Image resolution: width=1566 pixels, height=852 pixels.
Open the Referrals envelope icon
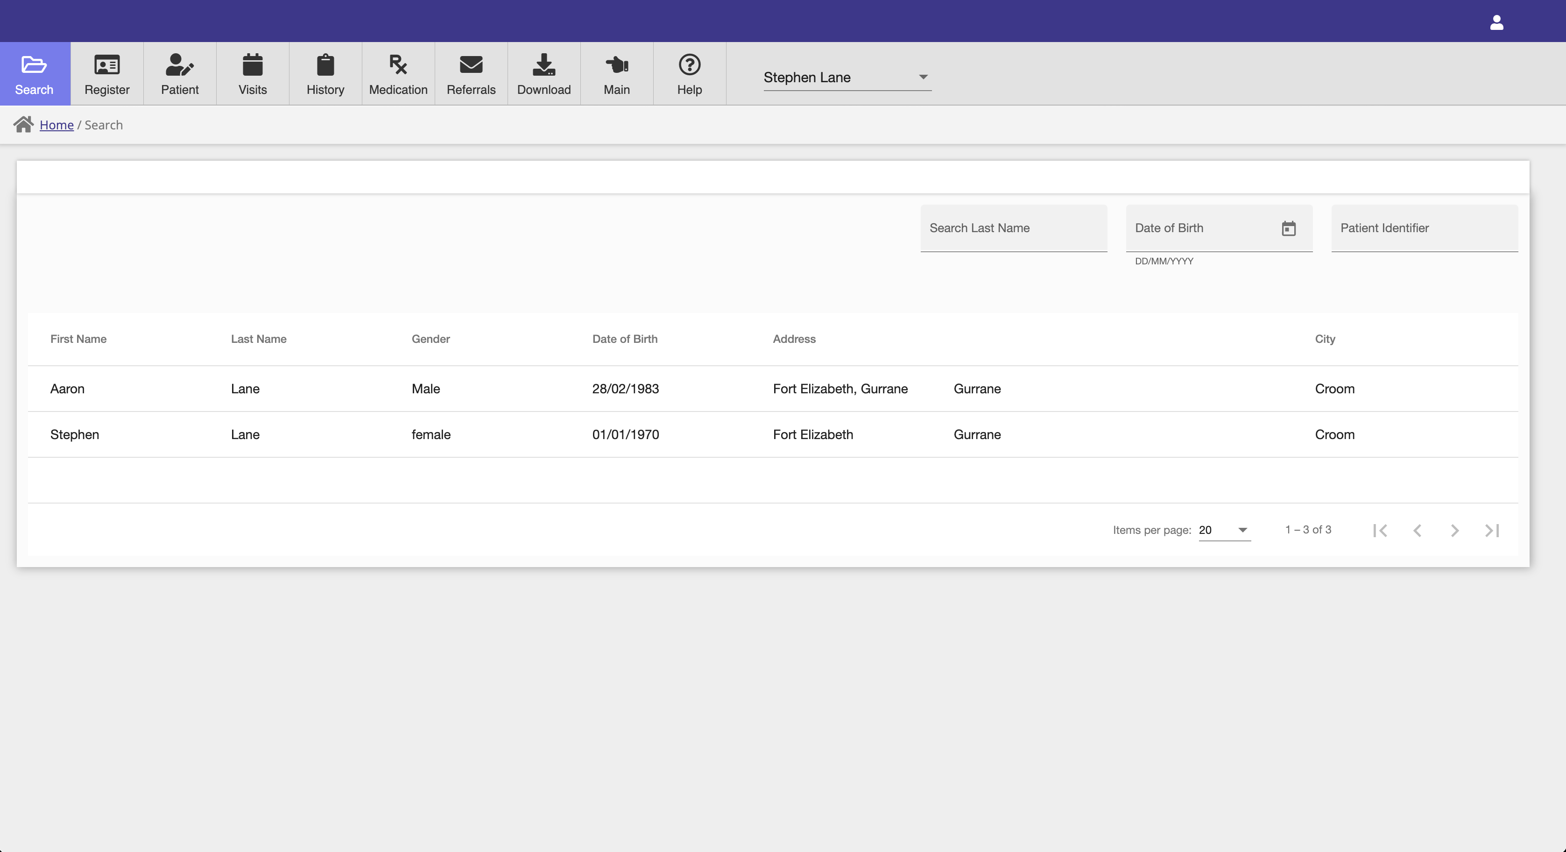point(471,64)
